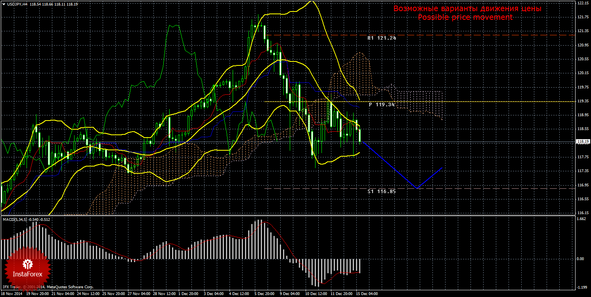Click the 122.15 price scale label
591x297 pixels.
coord(582,3)
